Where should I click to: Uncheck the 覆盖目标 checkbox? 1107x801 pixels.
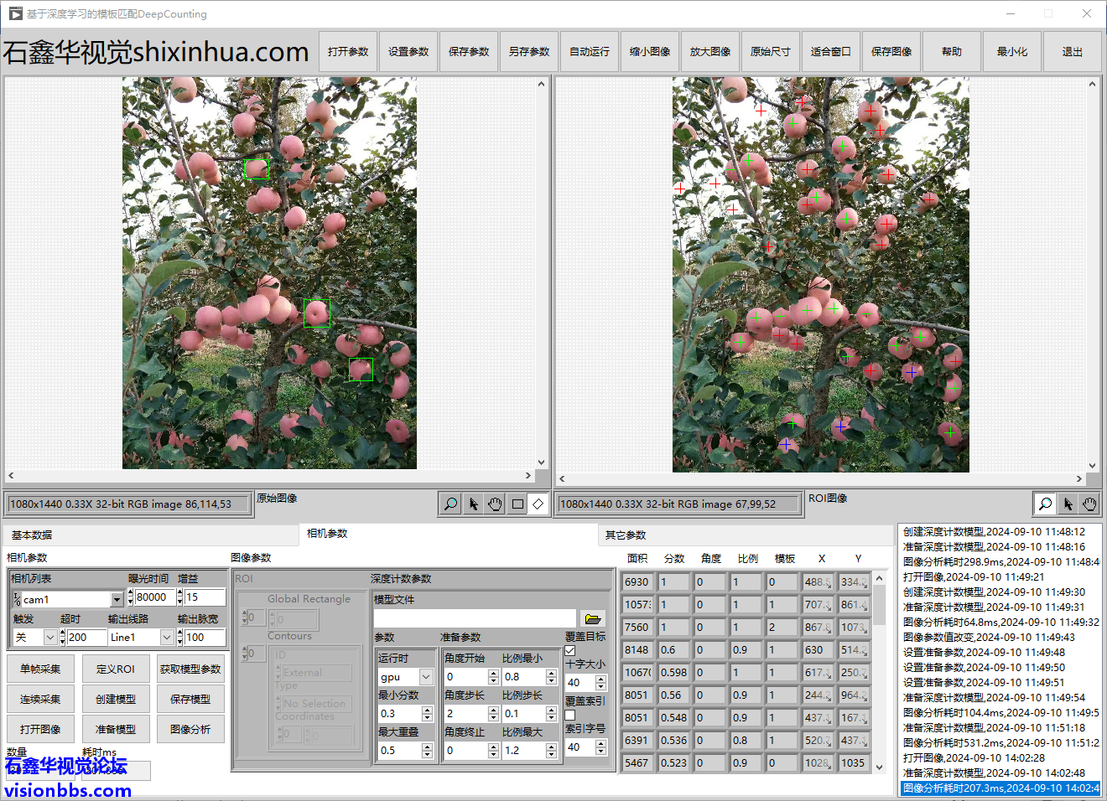(570, 650)
